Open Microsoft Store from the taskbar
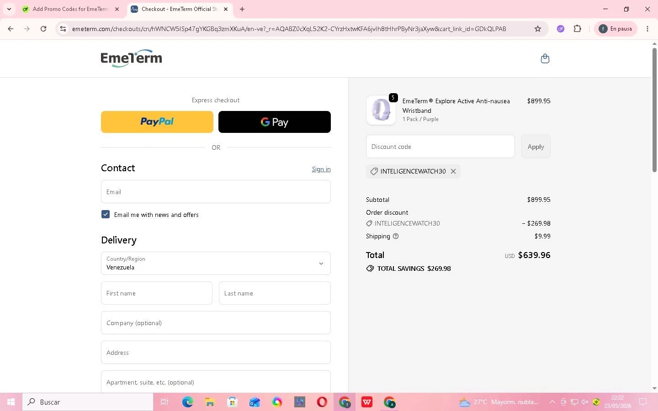The image size is (658, 411). [x=232, y=402]
